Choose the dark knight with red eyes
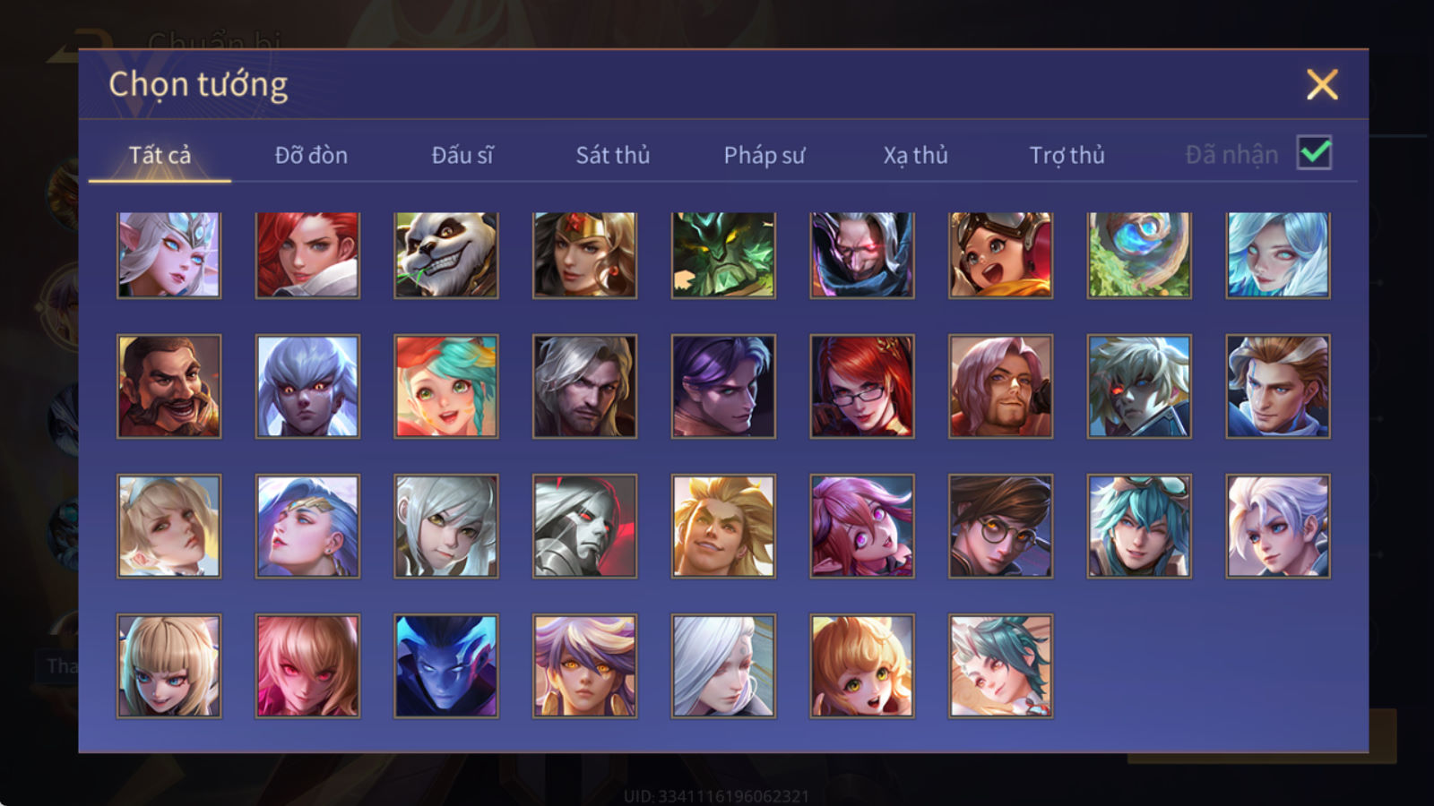Viewport: 1434px width, 806px height. tap(584, 527)
